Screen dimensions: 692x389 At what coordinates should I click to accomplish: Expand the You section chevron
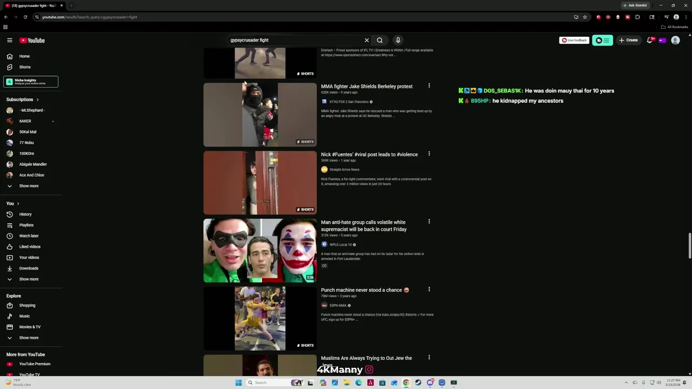[18, 204]
